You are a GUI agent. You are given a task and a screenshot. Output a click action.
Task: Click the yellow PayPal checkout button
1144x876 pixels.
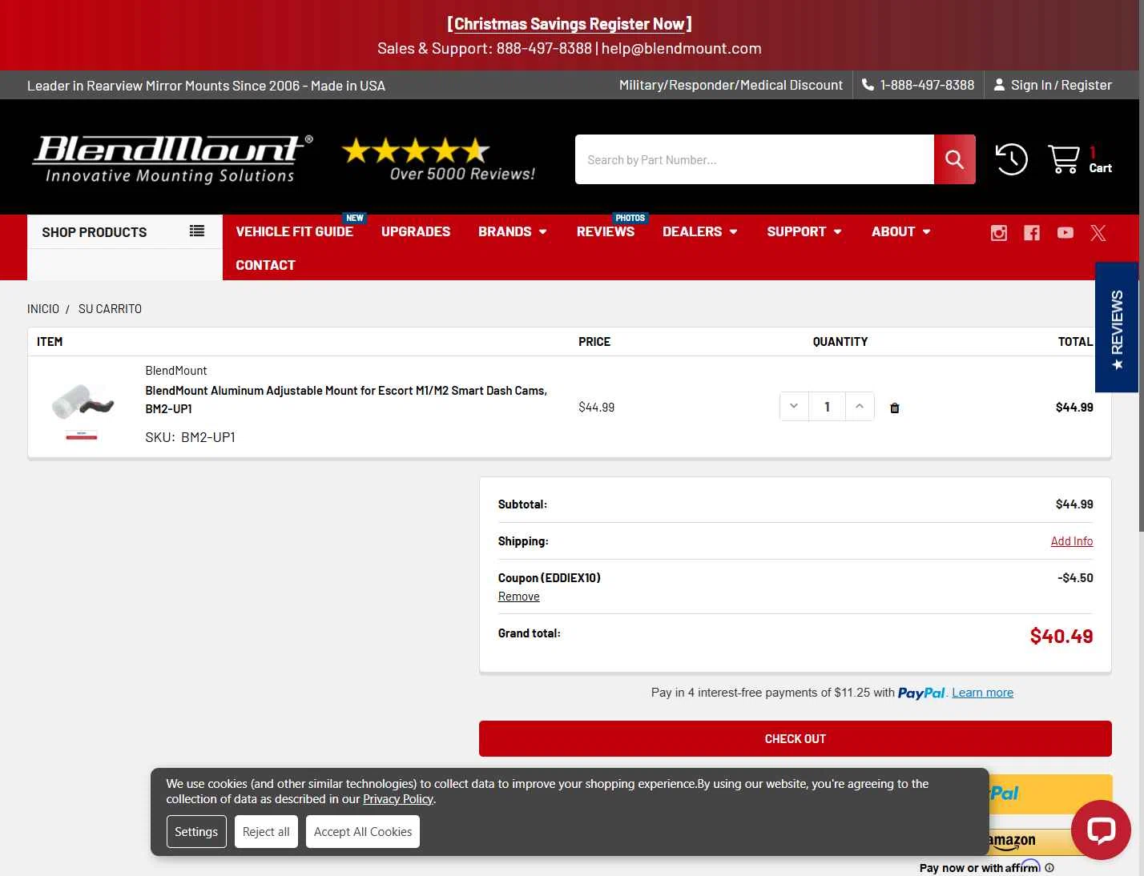(x=1050, y=794)
